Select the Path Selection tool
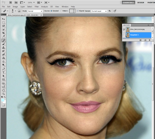 pyautogui.click(x=3, y=76)
